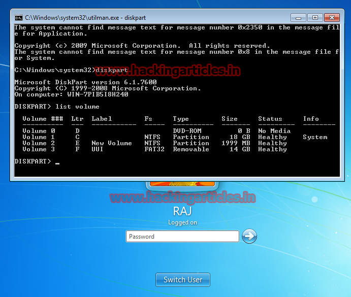Screen dimensions: 351x297
Task: Click drive letter 'E' in Volume 2 row
Action: coord(77,143)
